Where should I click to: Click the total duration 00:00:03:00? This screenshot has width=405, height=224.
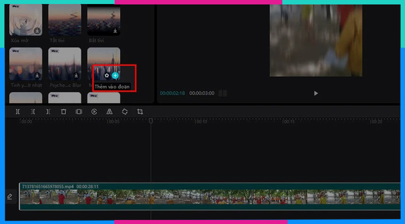(x=202, y=93)
